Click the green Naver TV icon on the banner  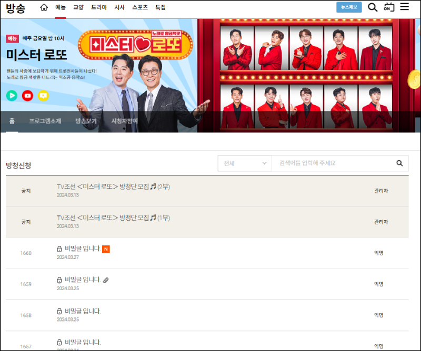coord(11,96)
